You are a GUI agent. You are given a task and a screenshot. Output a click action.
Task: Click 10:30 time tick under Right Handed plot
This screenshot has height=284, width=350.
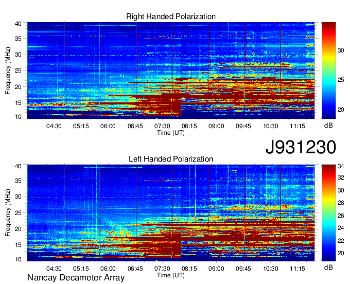click(271, 126)
